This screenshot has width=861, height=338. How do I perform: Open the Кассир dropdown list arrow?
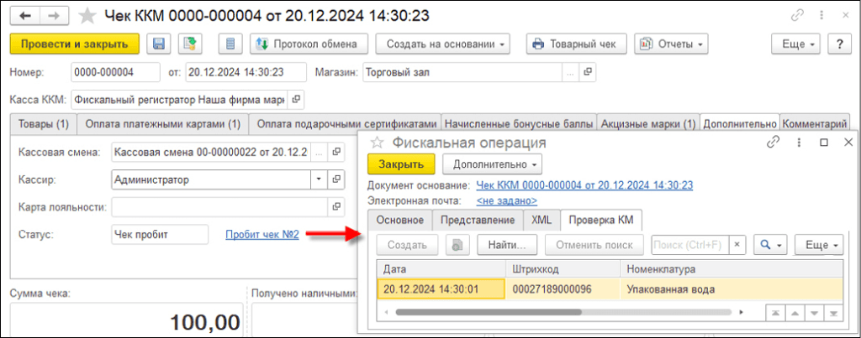318,179
